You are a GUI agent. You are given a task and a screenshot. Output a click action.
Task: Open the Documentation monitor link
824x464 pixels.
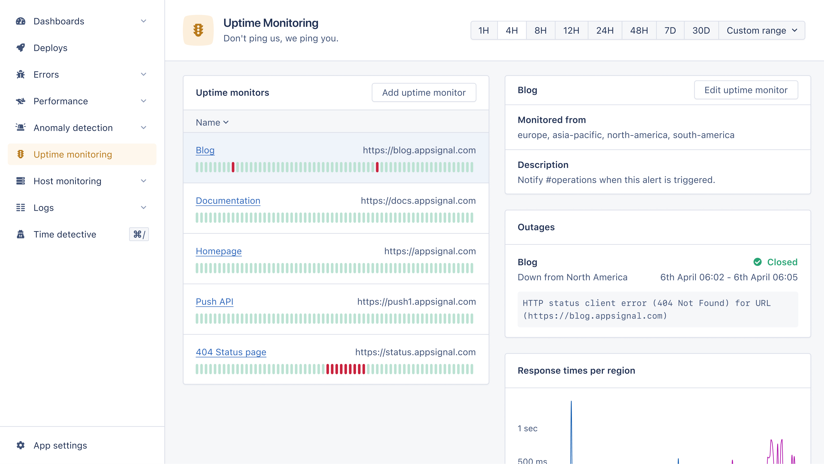(228, 201)
